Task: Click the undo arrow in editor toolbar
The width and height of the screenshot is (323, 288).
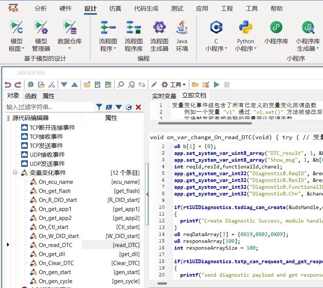Action: tap(7, 85)
